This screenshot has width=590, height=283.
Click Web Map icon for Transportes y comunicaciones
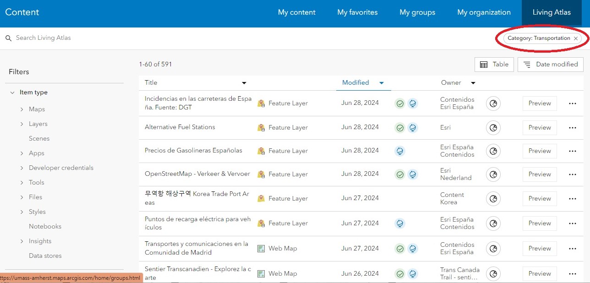click(x=261, y=248)
